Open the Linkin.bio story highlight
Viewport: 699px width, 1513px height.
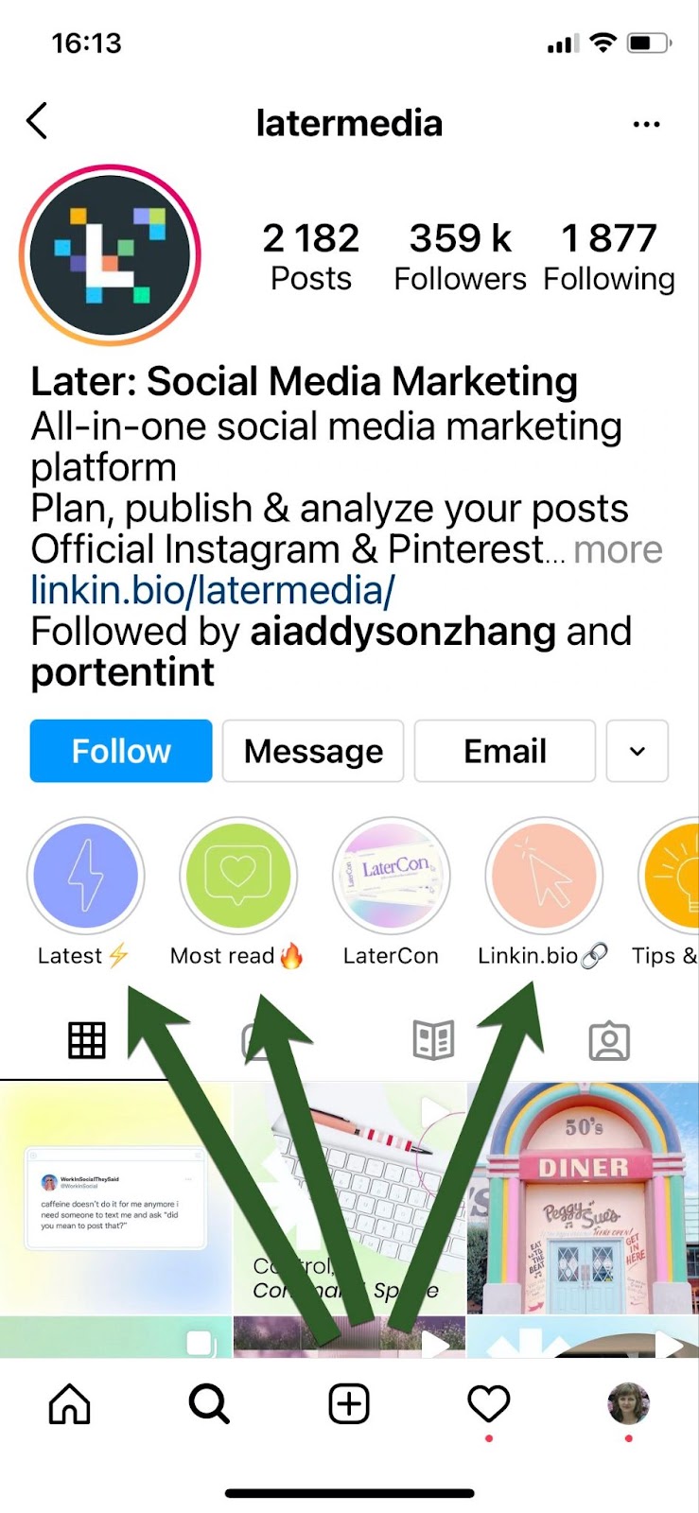[544, 876]
